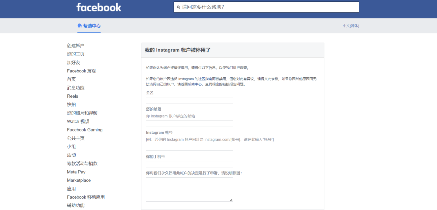Click the facebook logo

tap(99, 8)
